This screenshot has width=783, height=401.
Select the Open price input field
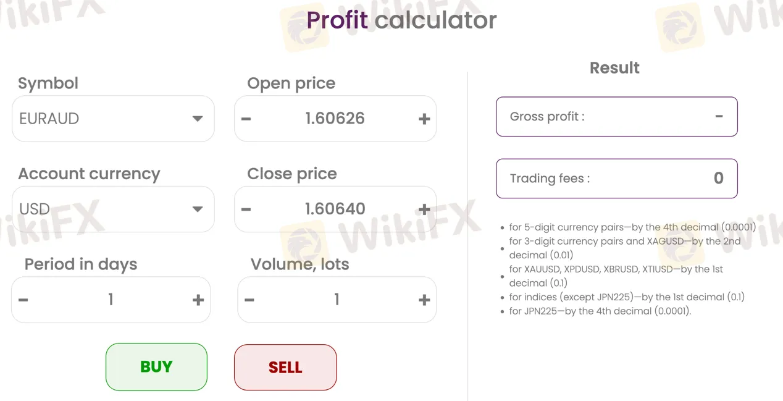click(x=335, y=119)
